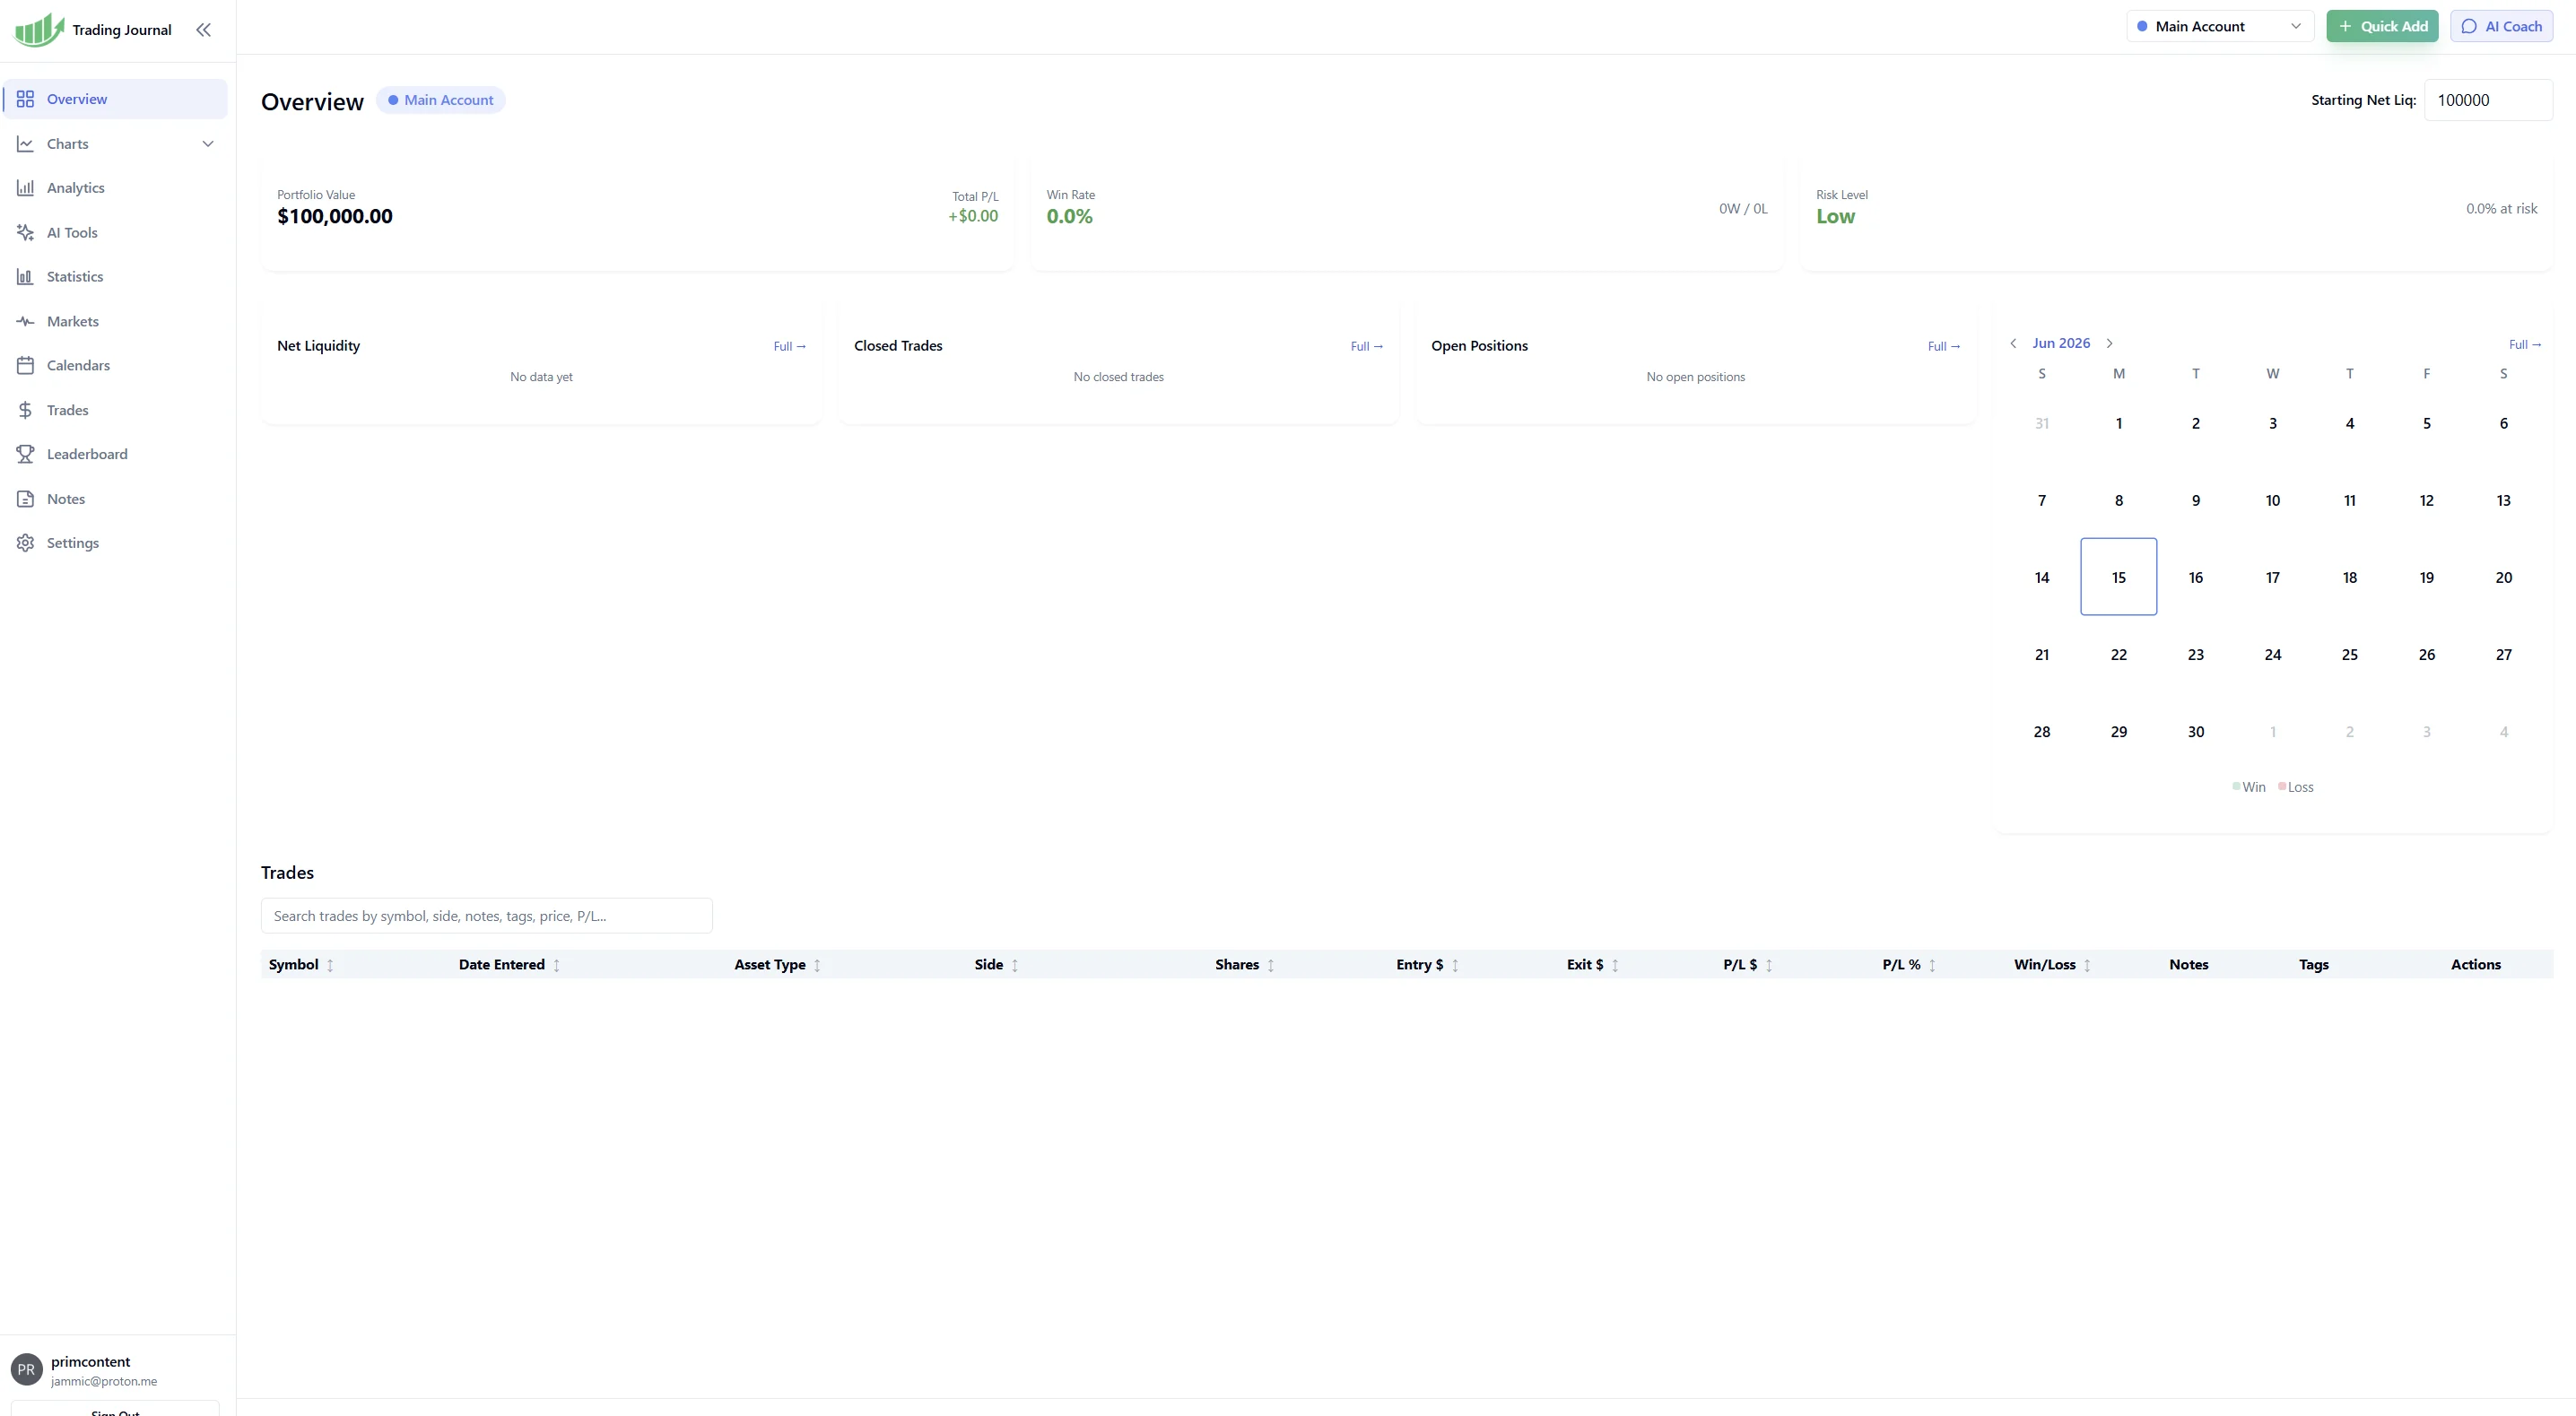
Task: Open the Analytics page
Action: point(115,188)
